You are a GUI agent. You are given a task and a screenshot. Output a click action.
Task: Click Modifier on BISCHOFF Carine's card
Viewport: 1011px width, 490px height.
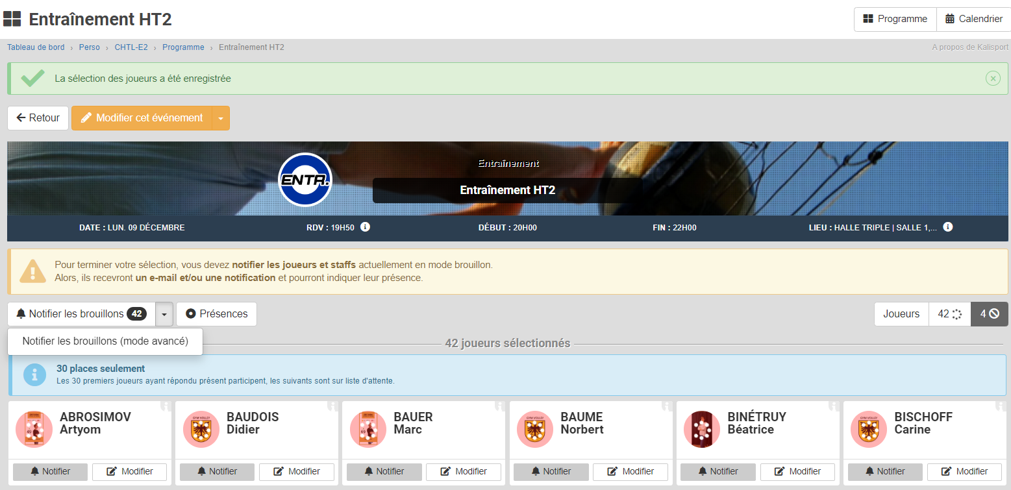click(x=964, y=472)
